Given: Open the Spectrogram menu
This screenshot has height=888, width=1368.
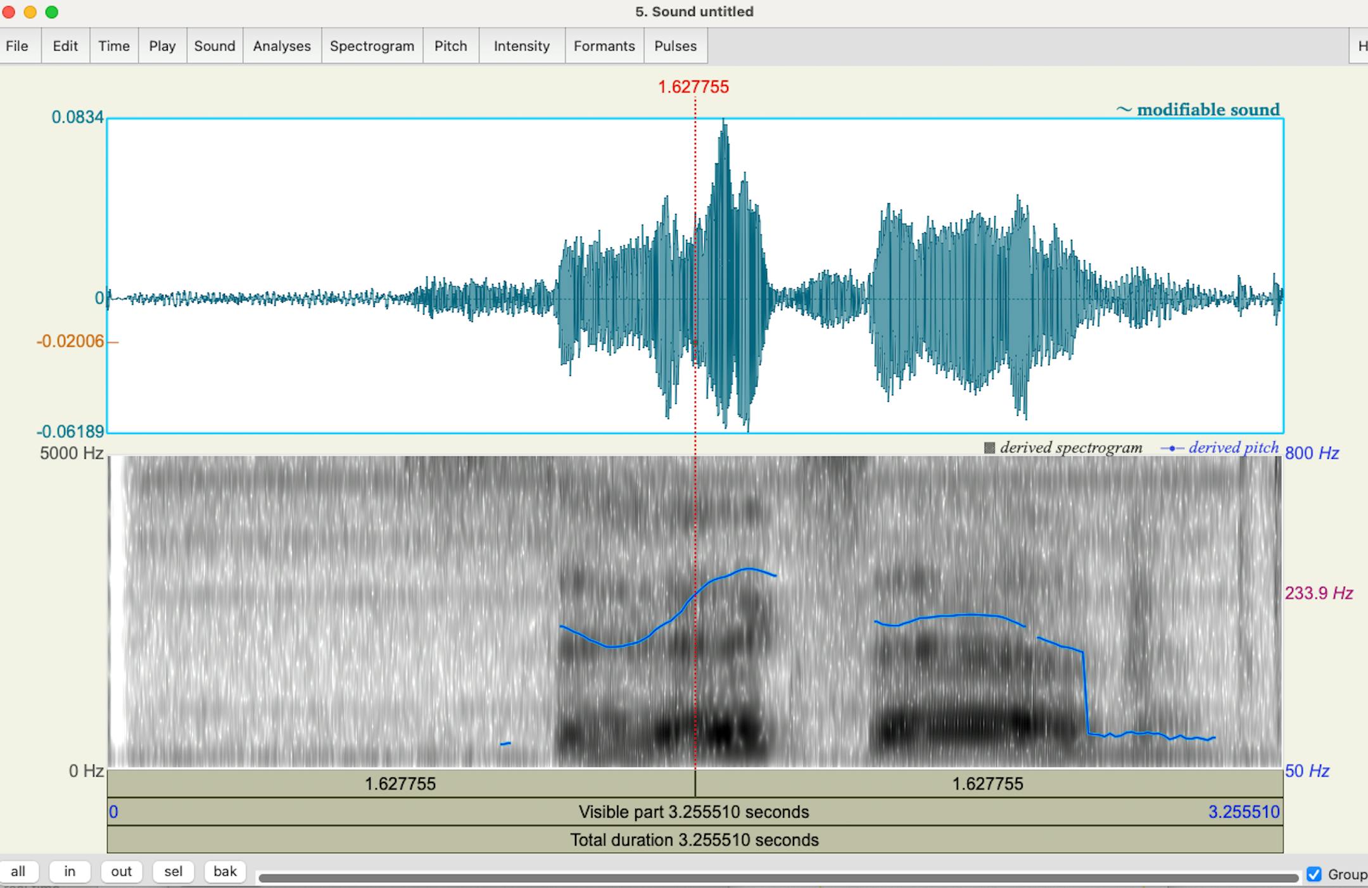Looking at the screenshot, I should coord(372,46).
